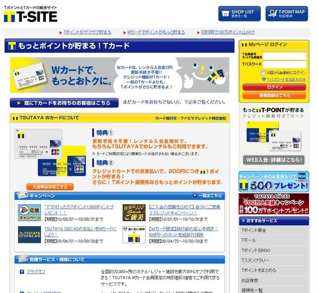Open the T-POINT MAP button
318x293 pixels.
tap(287, 14)
